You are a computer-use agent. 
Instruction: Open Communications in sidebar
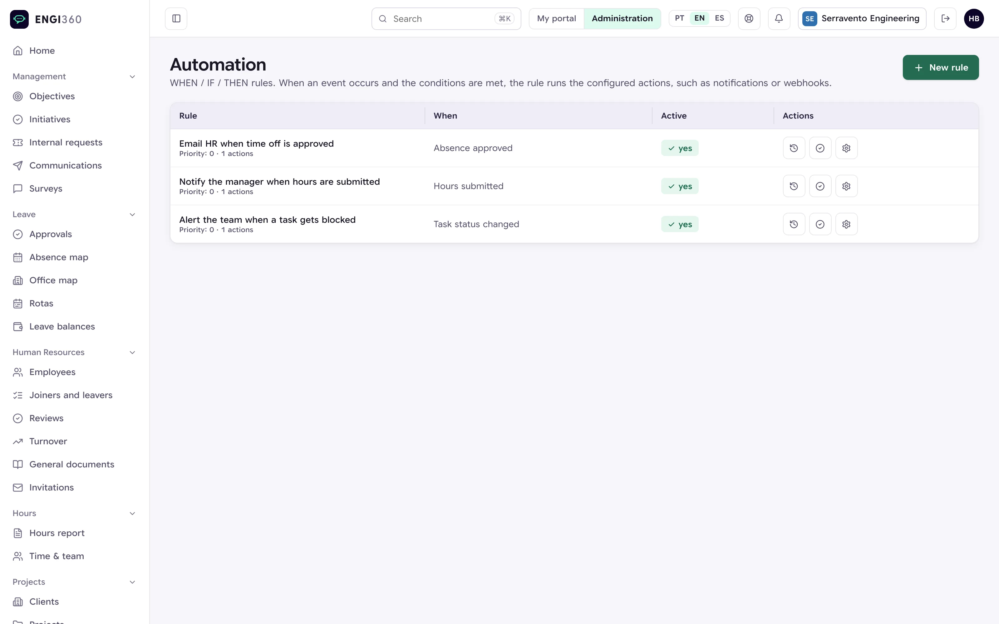point(74,165)
